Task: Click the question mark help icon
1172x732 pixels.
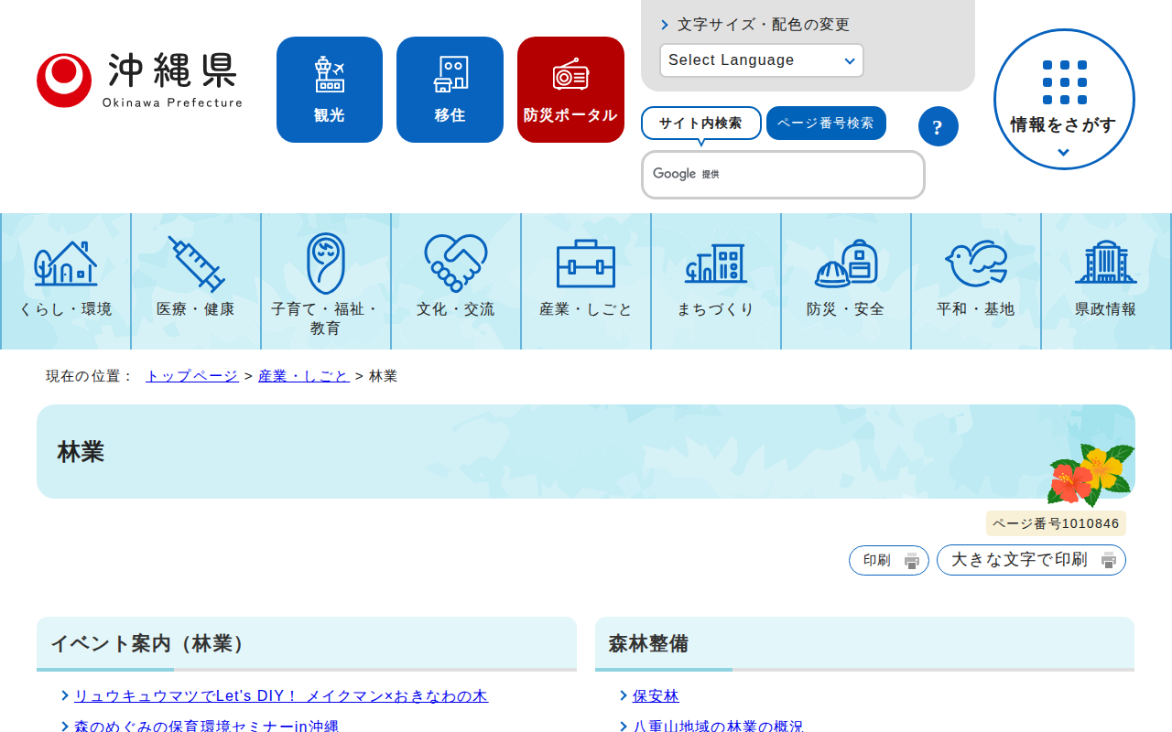Action: (938, 126)
